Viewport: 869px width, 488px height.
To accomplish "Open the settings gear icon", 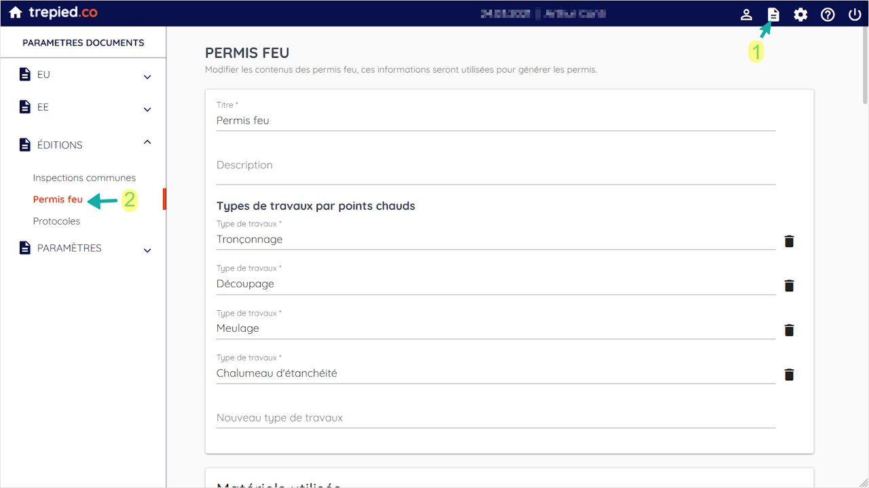I will (800, 14).
